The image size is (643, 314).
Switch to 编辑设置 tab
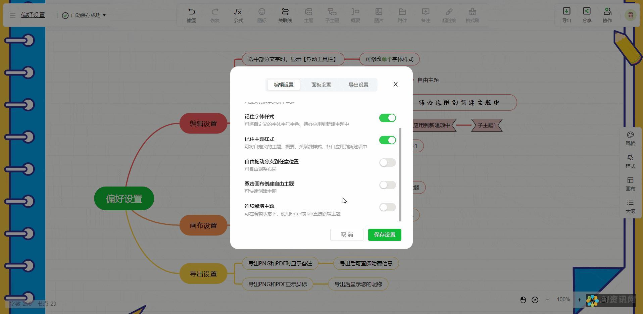pyautogui.click(x=284, y=85)
